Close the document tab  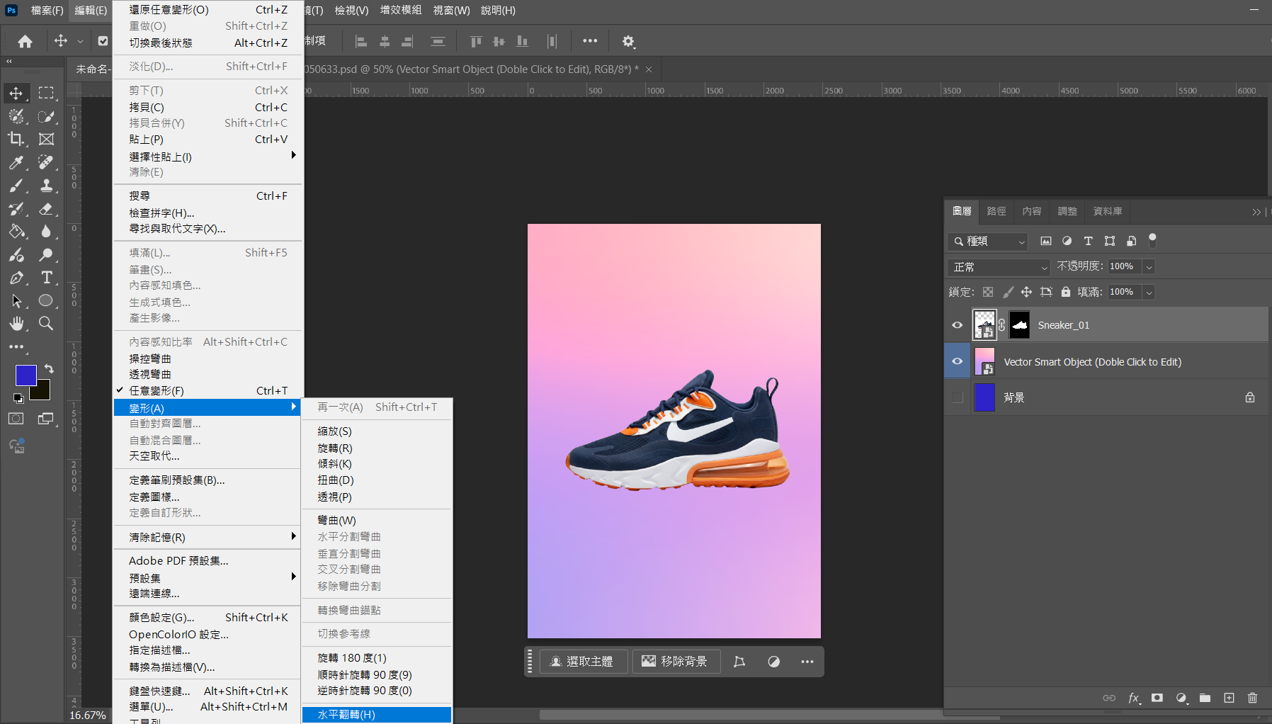pos(648,69)
